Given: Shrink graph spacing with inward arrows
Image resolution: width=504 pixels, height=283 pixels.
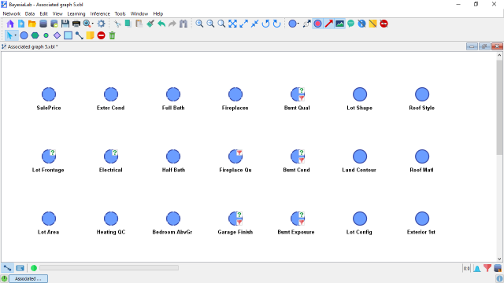Looking at the screenshot, I should pos(254,24).
